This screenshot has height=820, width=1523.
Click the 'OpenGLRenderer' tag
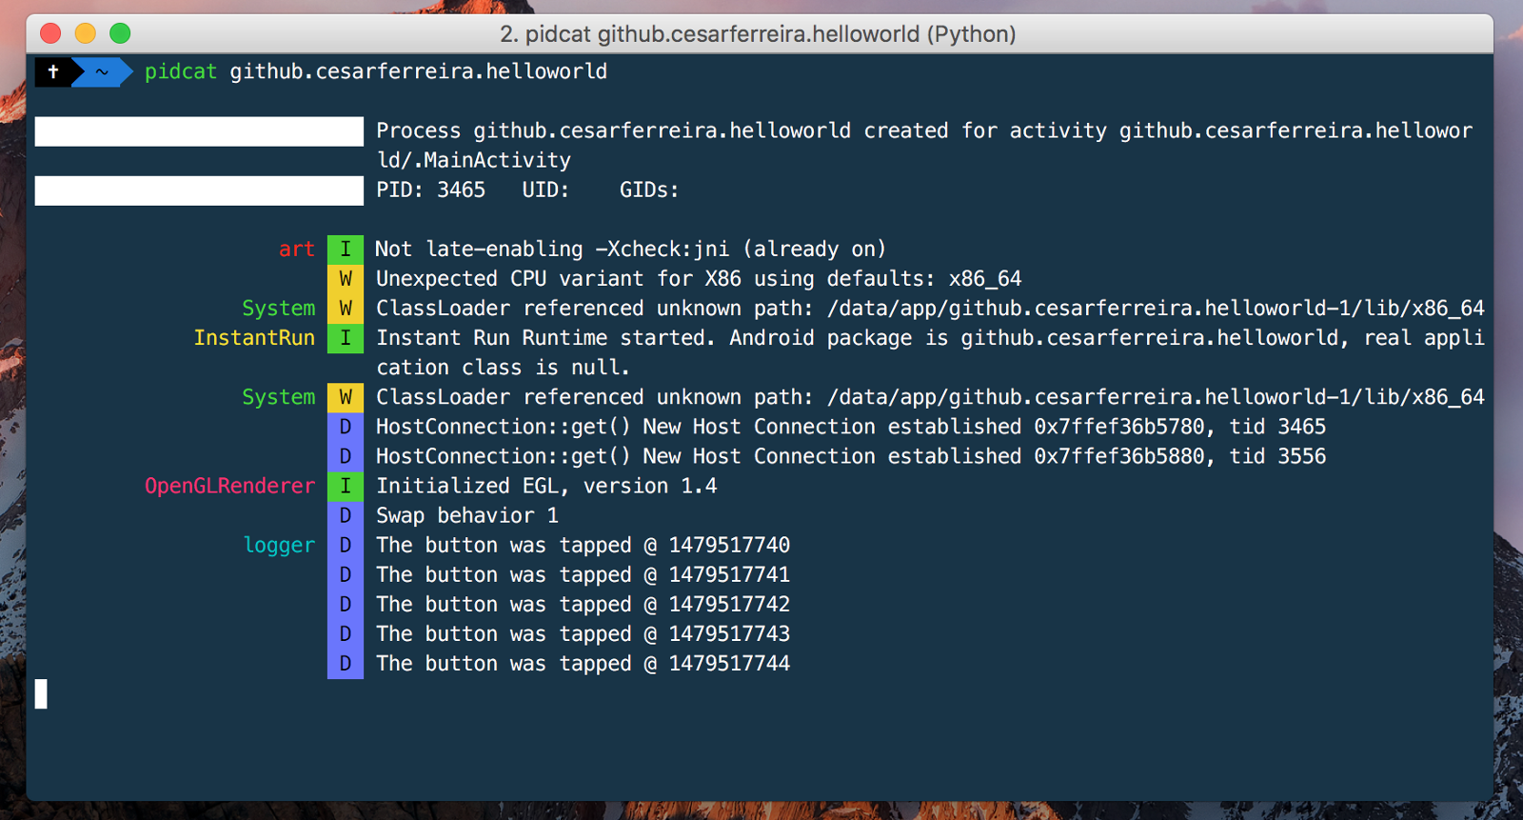[229, 486]
